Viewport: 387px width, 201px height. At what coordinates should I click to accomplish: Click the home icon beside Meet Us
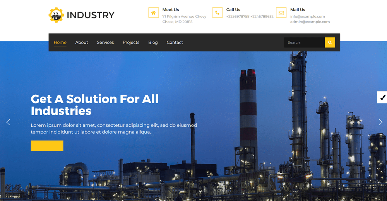(x=153, y=13)
